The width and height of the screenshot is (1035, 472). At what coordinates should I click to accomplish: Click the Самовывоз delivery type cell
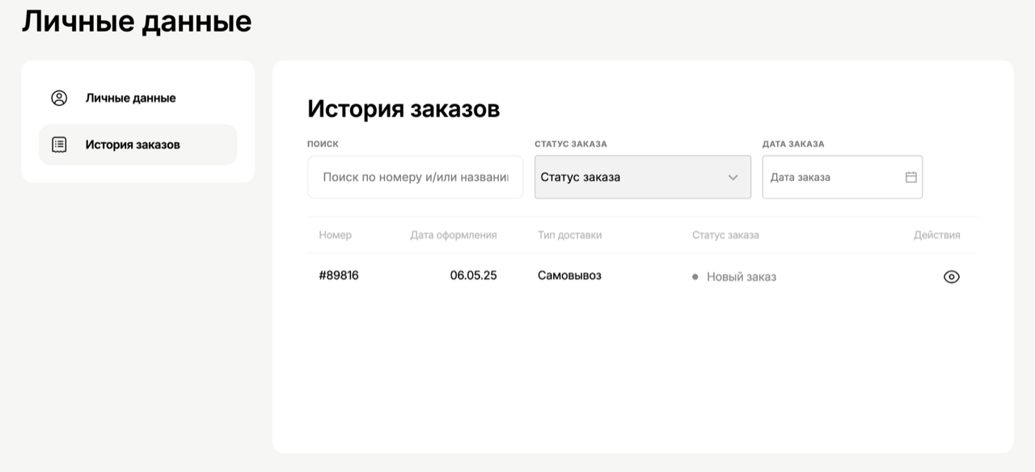pos(569,275)
